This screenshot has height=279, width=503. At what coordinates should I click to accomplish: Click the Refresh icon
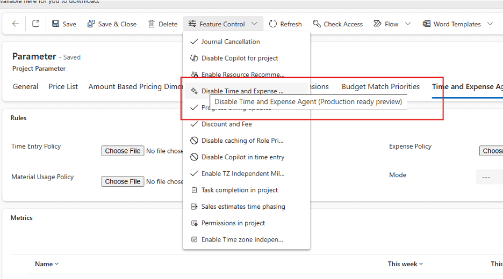(x=273, y=24)
